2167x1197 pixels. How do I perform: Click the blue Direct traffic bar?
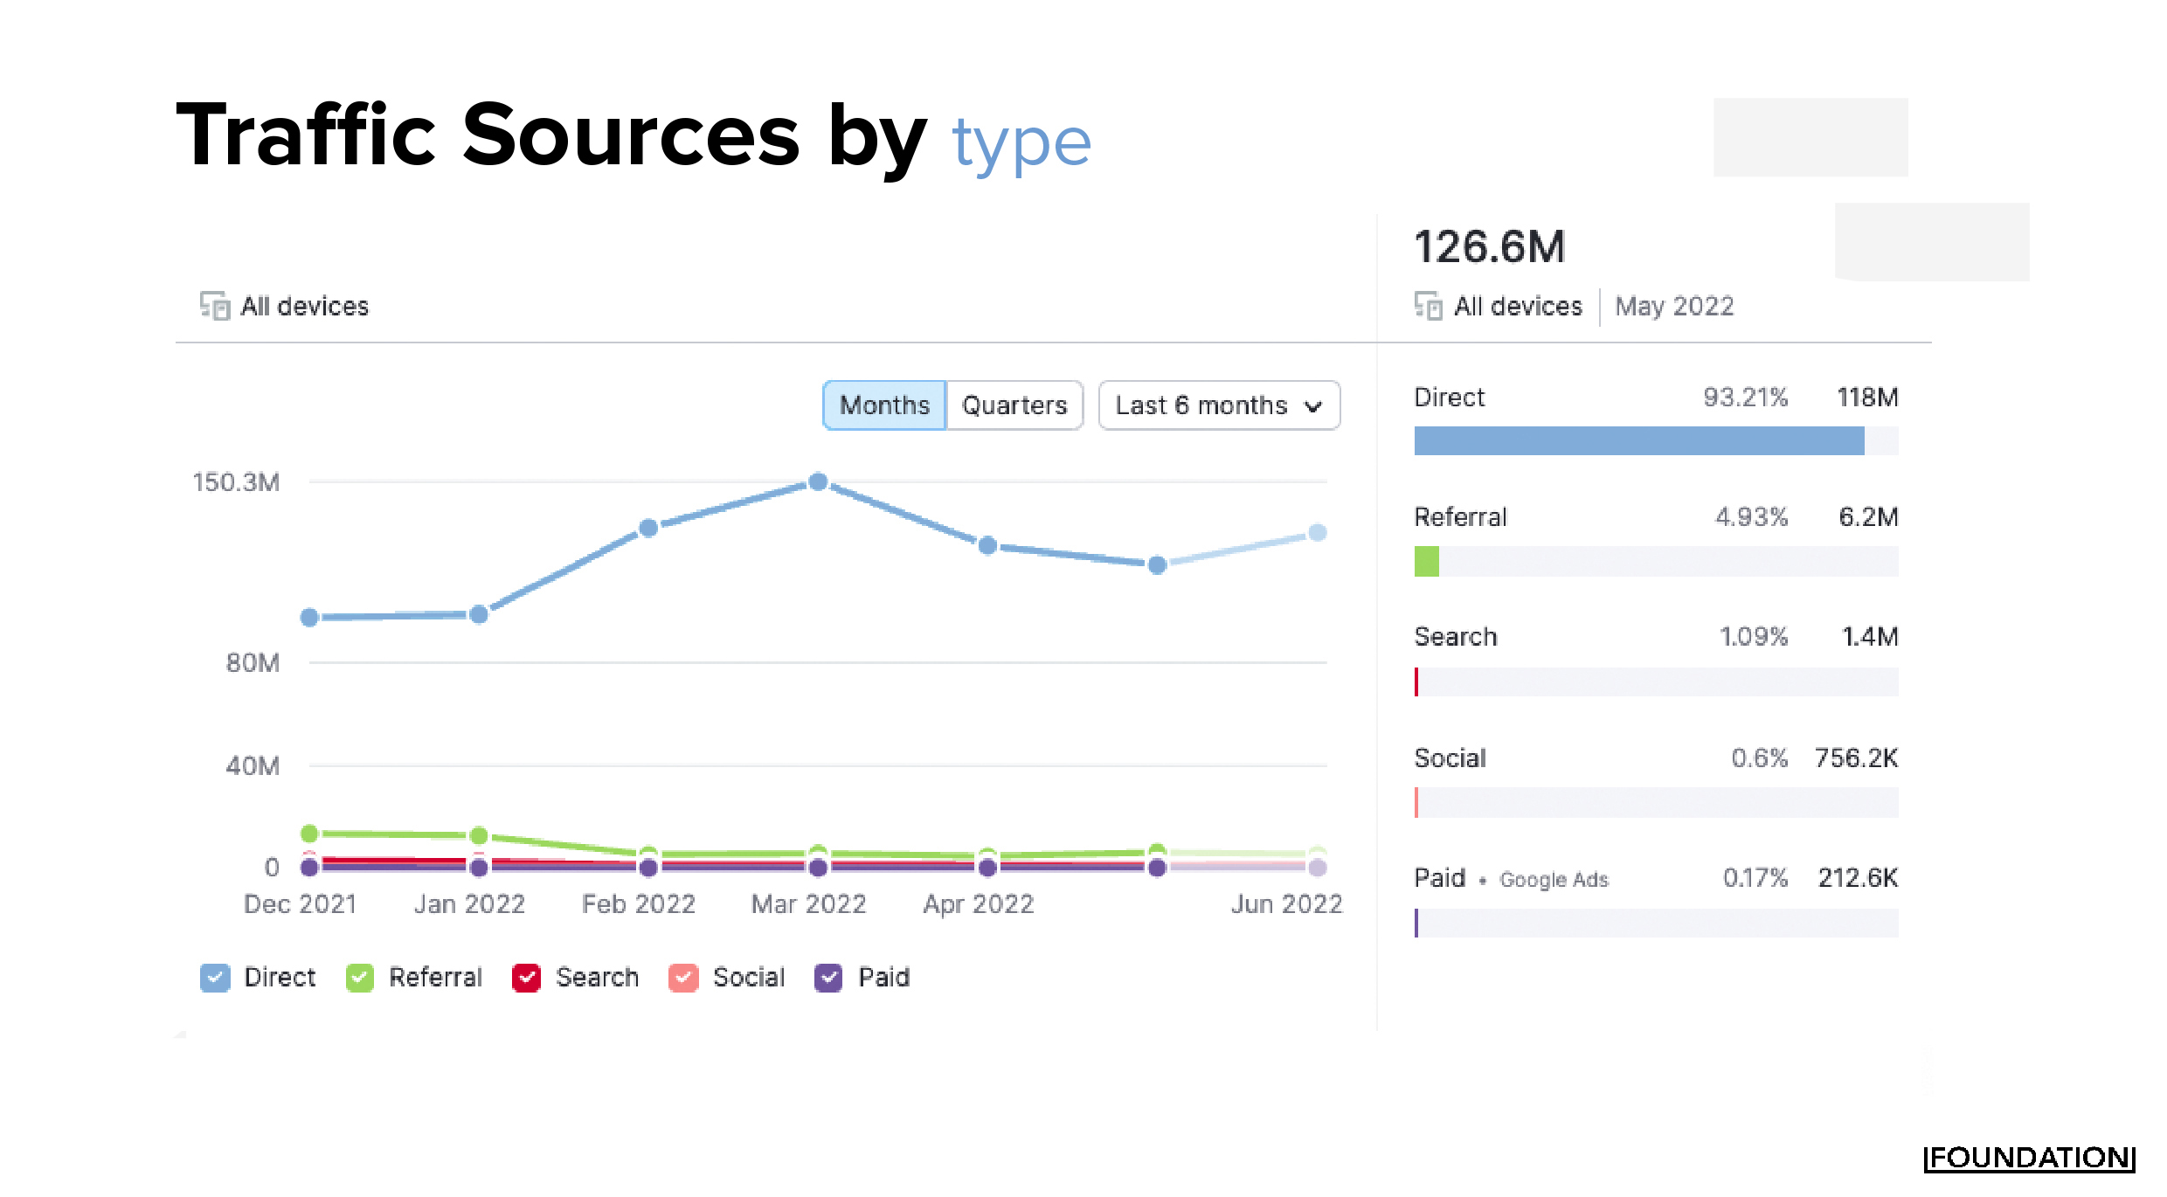pos(1638,440)
